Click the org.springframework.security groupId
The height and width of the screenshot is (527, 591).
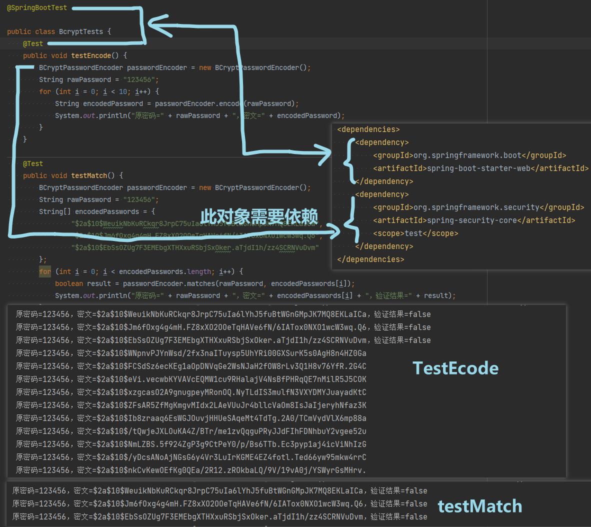click(476, 207)
